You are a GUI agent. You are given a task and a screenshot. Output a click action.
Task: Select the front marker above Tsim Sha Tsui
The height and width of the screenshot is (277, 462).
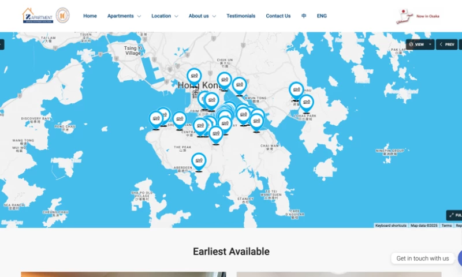[x=211, y=102]
